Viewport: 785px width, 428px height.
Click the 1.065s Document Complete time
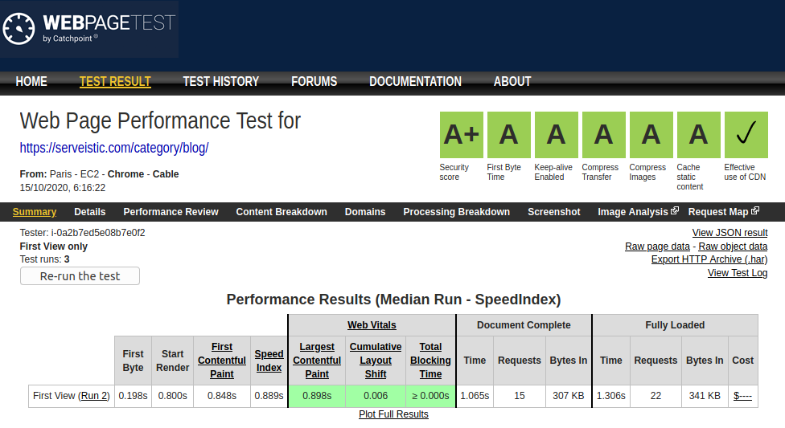point(475,396)
